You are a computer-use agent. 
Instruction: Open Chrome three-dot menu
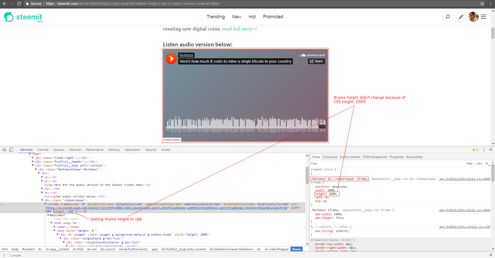(490, 4)
